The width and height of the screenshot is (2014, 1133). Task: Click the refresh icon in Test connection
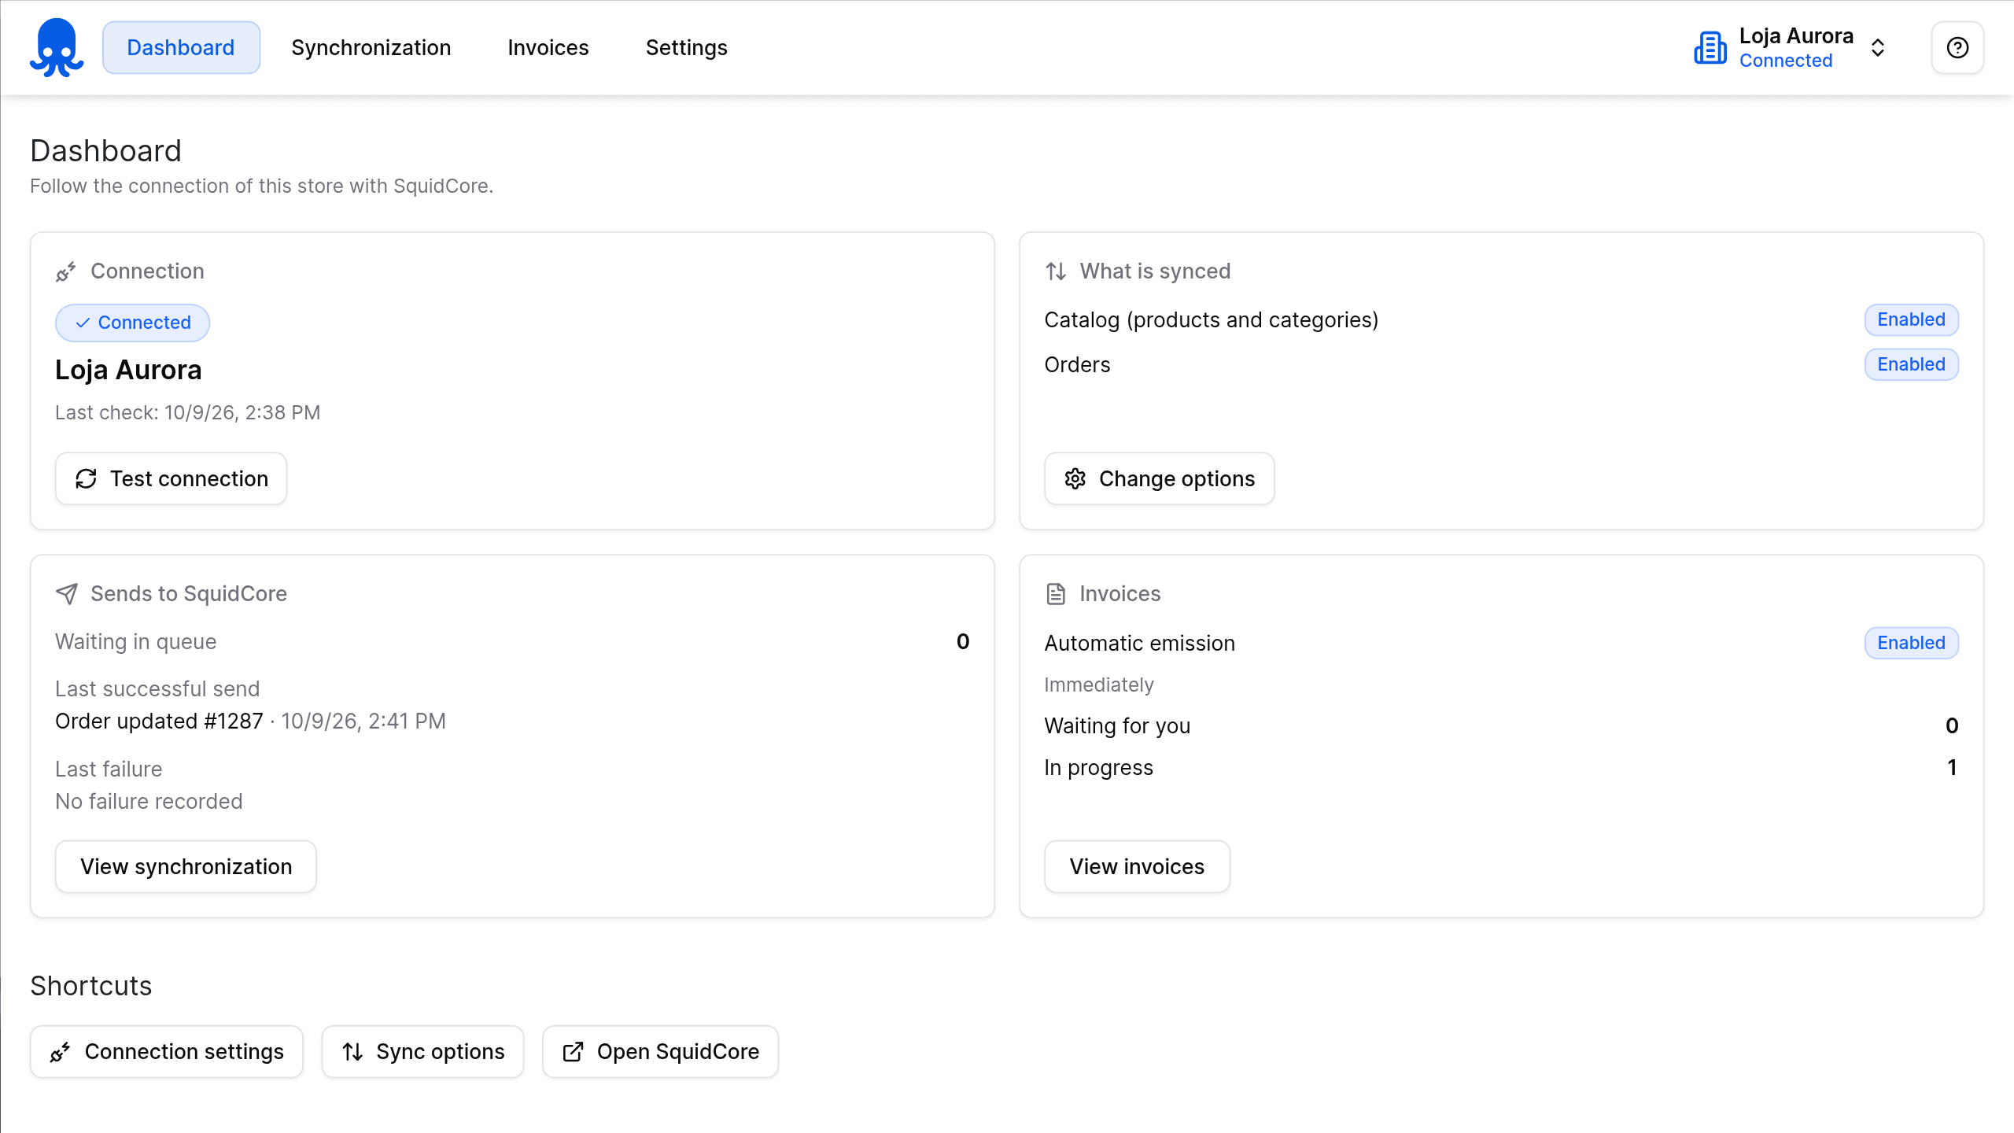coord(86,478)
